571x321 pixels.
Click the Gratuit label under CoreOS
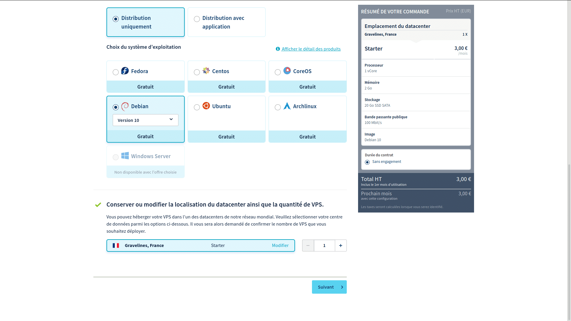click(308, 87)
